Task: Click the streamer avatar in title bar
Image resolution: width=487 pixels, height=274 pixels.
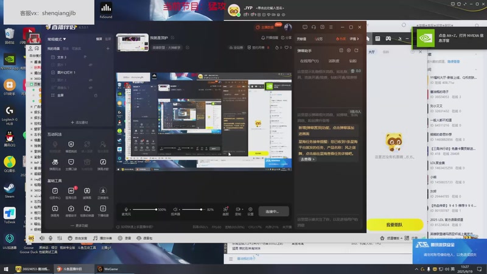Action: [288, 27]
